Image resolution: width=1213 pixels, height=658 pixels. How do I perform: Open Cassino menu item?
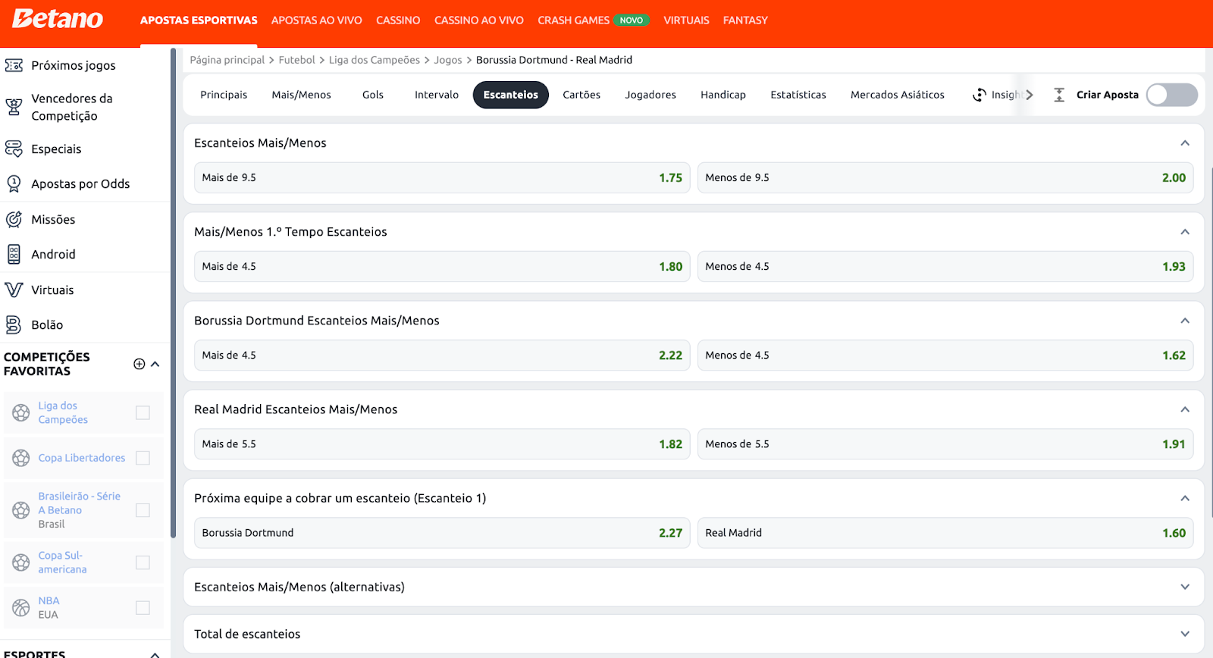coord(398,20)
